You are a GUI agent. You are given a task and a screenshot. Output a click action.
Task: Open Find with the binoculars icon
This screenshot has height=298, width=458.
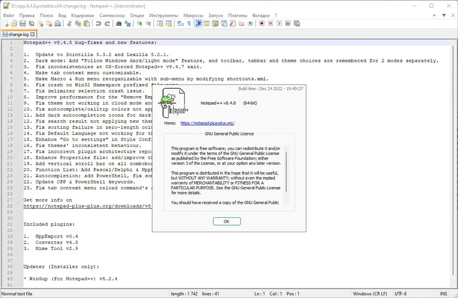119,23
